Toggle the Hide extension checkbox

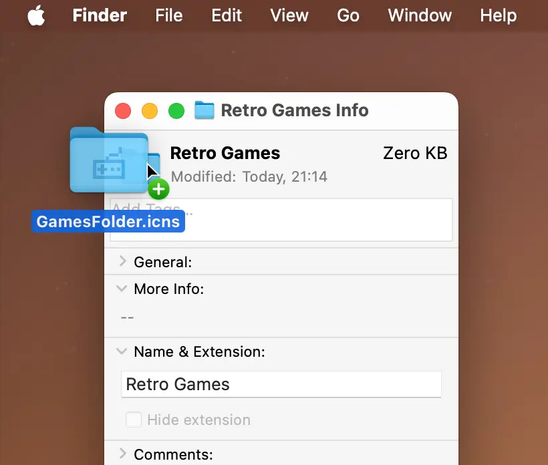tap(134, 420)
